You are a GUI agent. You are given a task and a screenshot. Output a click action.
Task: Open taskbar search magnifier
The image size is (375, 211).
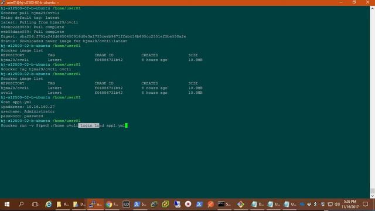(21, 204)
